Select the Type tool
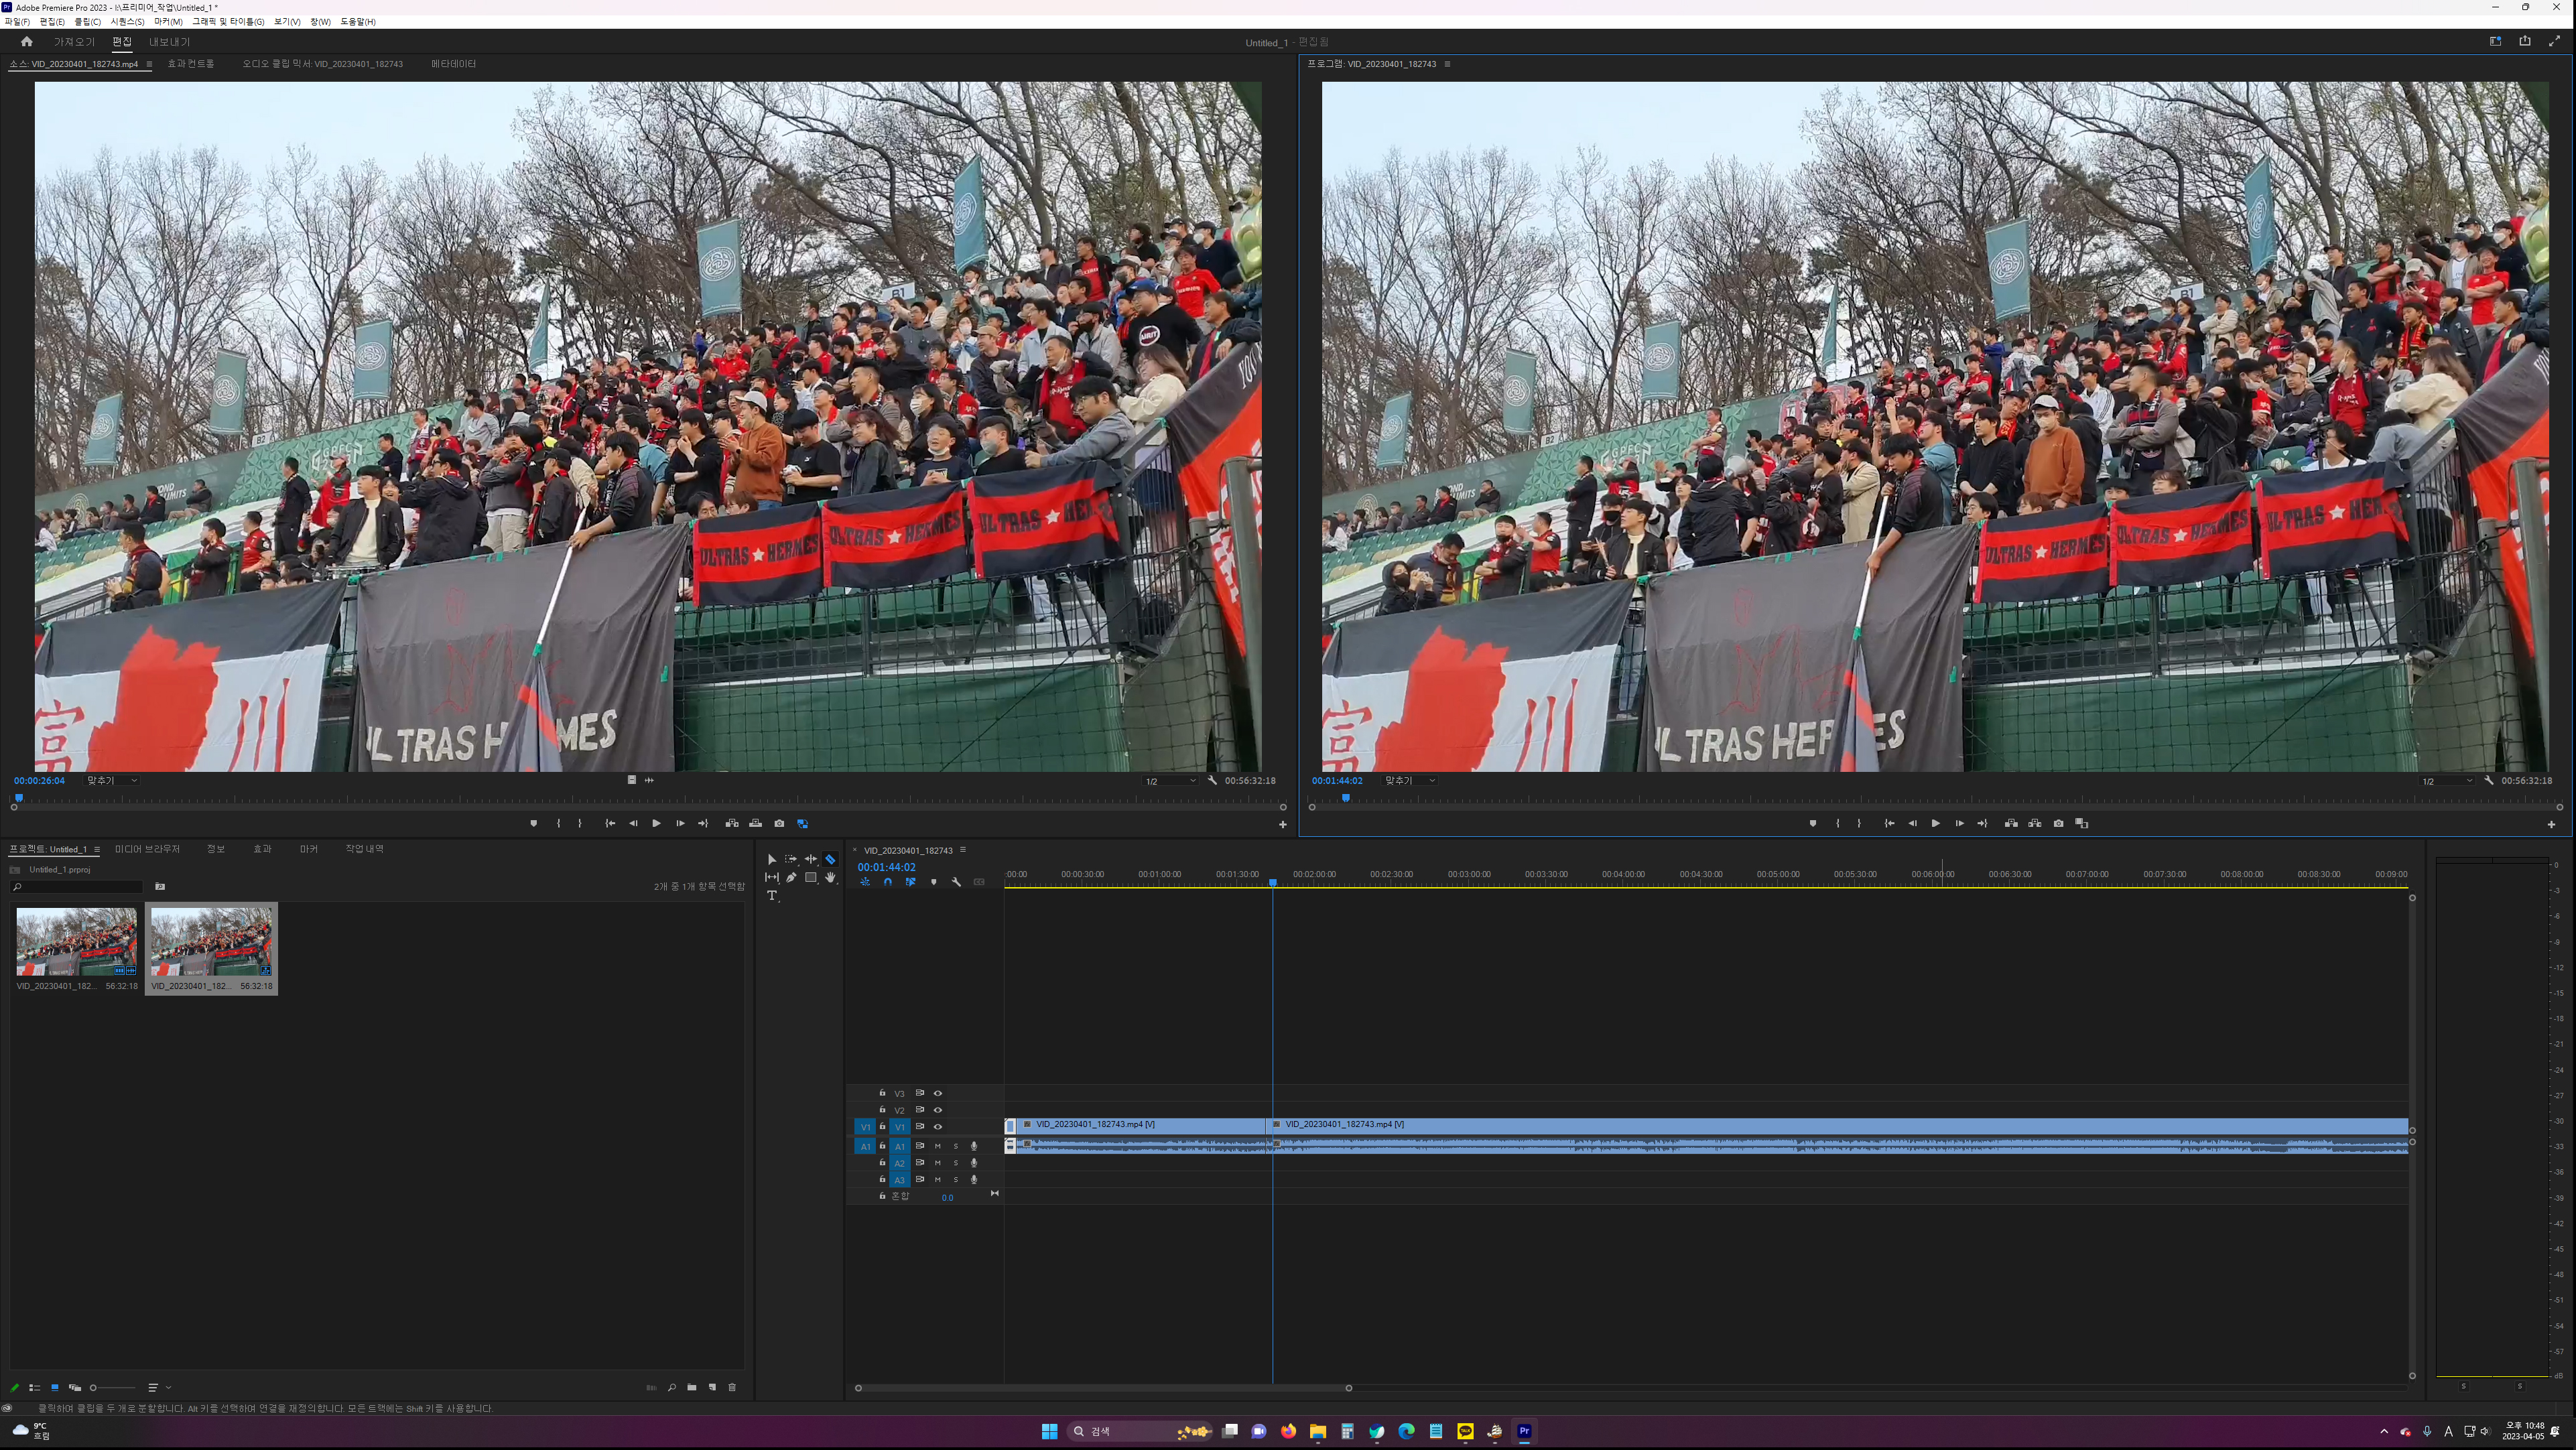This screenshot has height=1450, width=2576. coord(772,896)
